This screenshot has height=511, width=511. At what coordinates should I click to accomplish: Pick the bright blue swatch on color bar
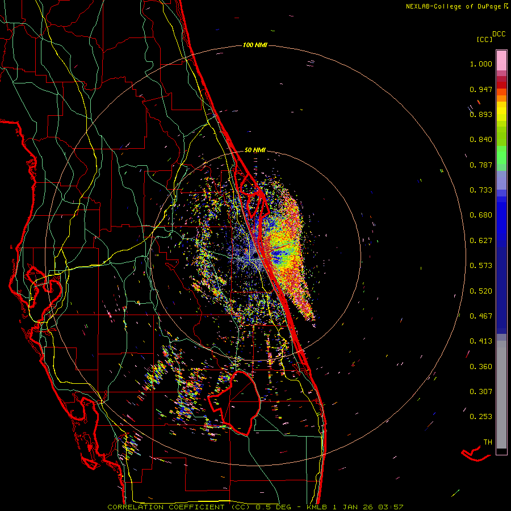[x=501, y=219]
